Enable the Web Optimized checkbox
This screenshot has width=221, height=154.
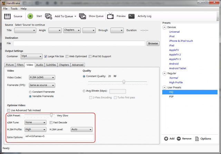coord(67,57)
